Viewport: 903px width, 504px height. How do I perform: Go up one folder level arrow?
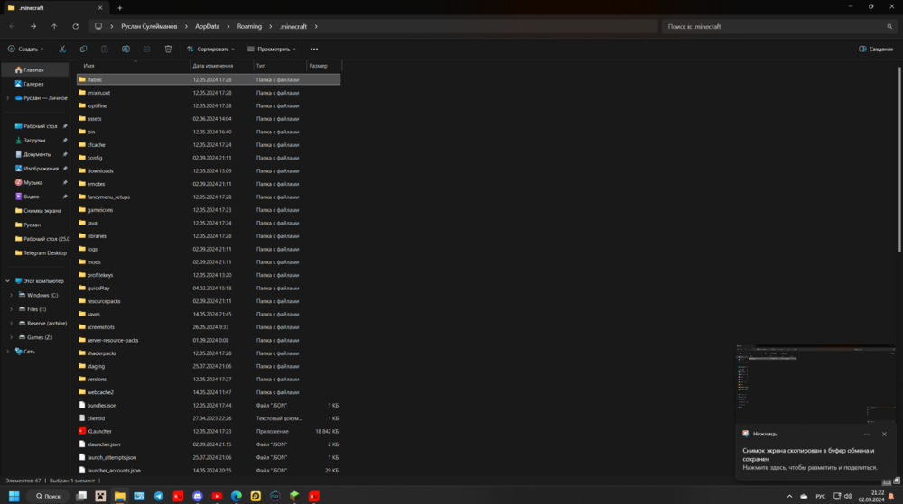click(x=54, y=26)
